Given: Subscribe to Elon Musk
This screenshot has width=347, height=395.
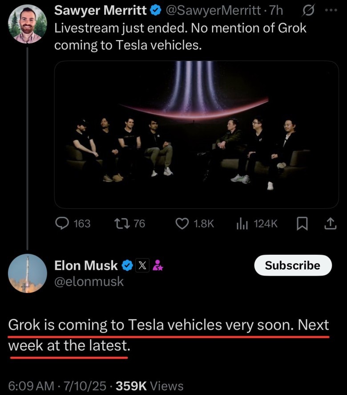Looking at the screenshot, I should click(x=293, y=265).
